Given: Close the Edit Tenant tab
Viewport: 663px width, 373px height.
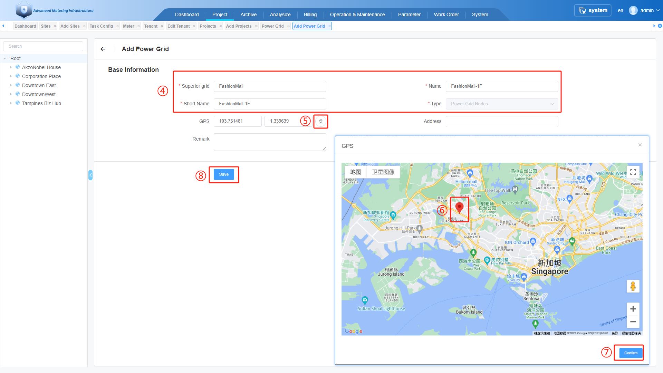Looking at the screenshot, I should 194,26.
